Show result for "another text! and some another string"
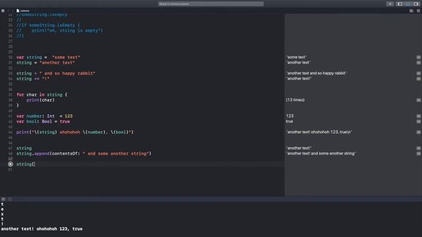The image size is (422, 237). coord(419,153)
